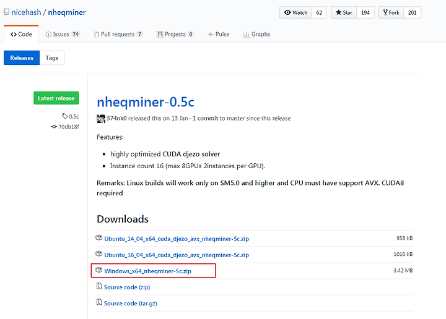Image resolution: width=446 pixels, height=319 pixels.
Task: Select the Releases button
Action: tap(22, 58)
